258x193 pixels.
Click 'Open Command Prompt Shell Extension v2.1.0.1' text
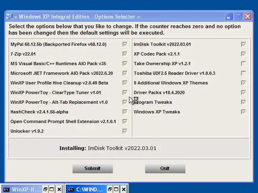coord(63,121)
